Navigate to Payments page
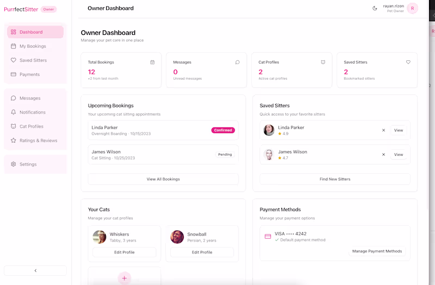This screenshot has width=435, height=285. 35,74
